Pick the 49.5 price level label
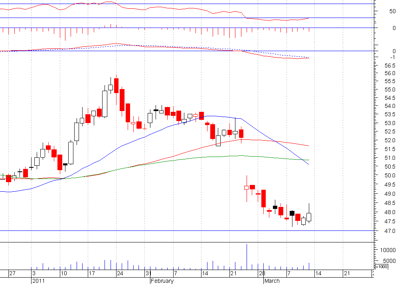 pos(390,185)
